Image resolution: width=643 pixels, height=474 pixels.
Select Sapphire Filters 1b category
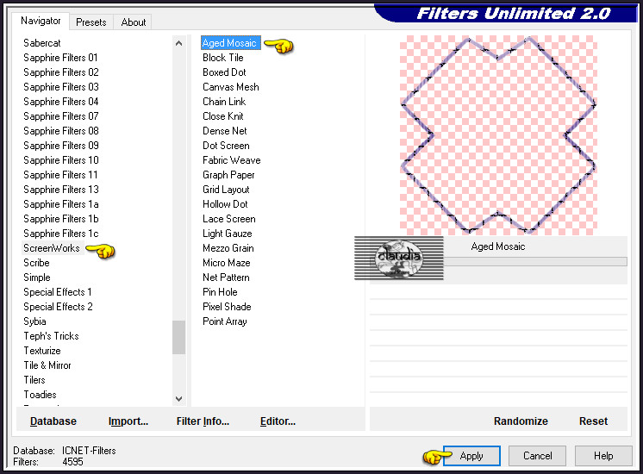tap(60, 219)
